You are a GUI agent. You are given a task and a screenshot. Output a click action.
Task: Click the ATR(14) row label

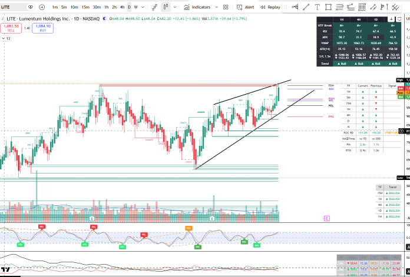pyautogui.click(x=325, y=49)
